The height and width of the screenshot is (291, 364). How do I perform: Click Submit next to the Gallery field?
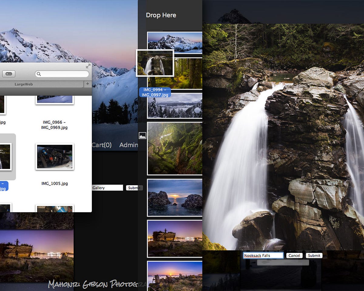[x=134, y=188]
